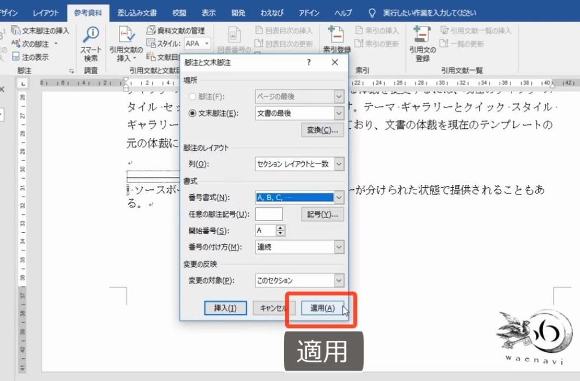Switch to the Developer (開発) tab
580x381 pixels.
coord(238,13)
